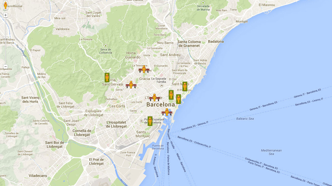Image resolution: width=332 pixels, height=186 pixels.
Task: Zoom in with the plus button
Action: pyautogui.click(x=5, y=15)
